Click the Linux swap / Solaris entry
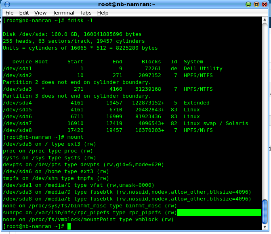 click(216, 123)
